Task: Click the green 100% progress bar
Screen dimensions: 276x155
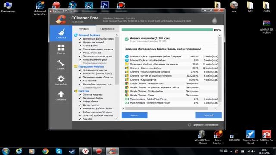Action: click(167, 30)
